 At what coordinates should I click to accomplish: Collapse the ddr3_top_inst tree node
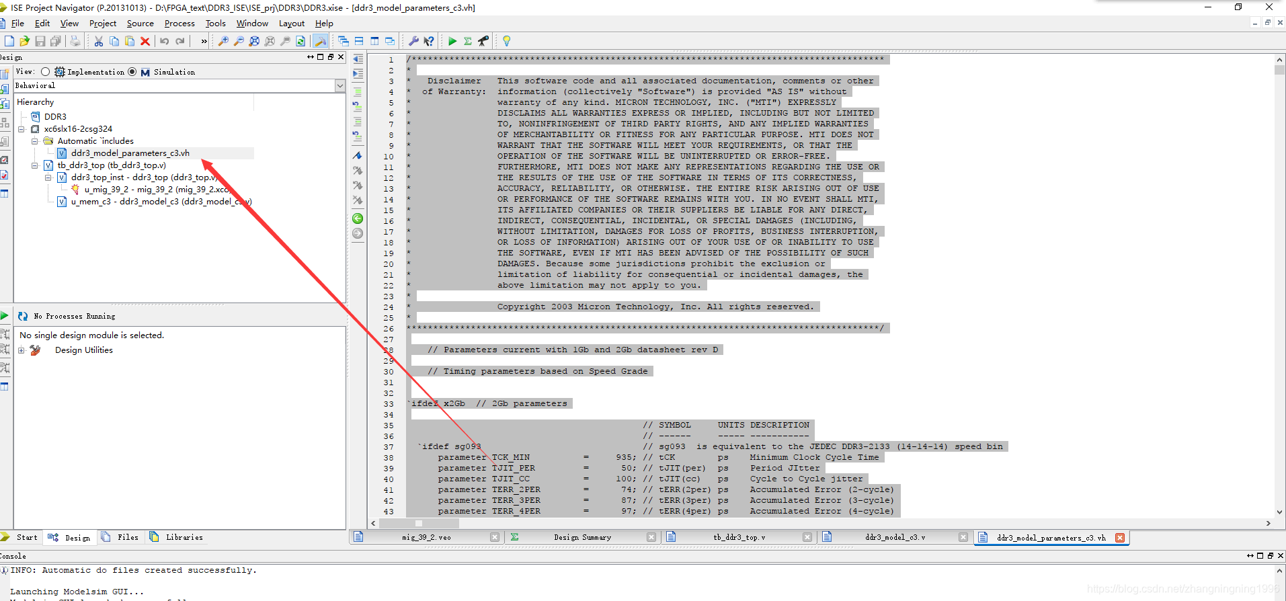[x=48, y=177]
